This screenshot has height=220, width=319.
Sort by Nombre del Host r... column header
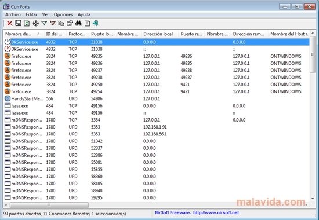pos(289,34)
